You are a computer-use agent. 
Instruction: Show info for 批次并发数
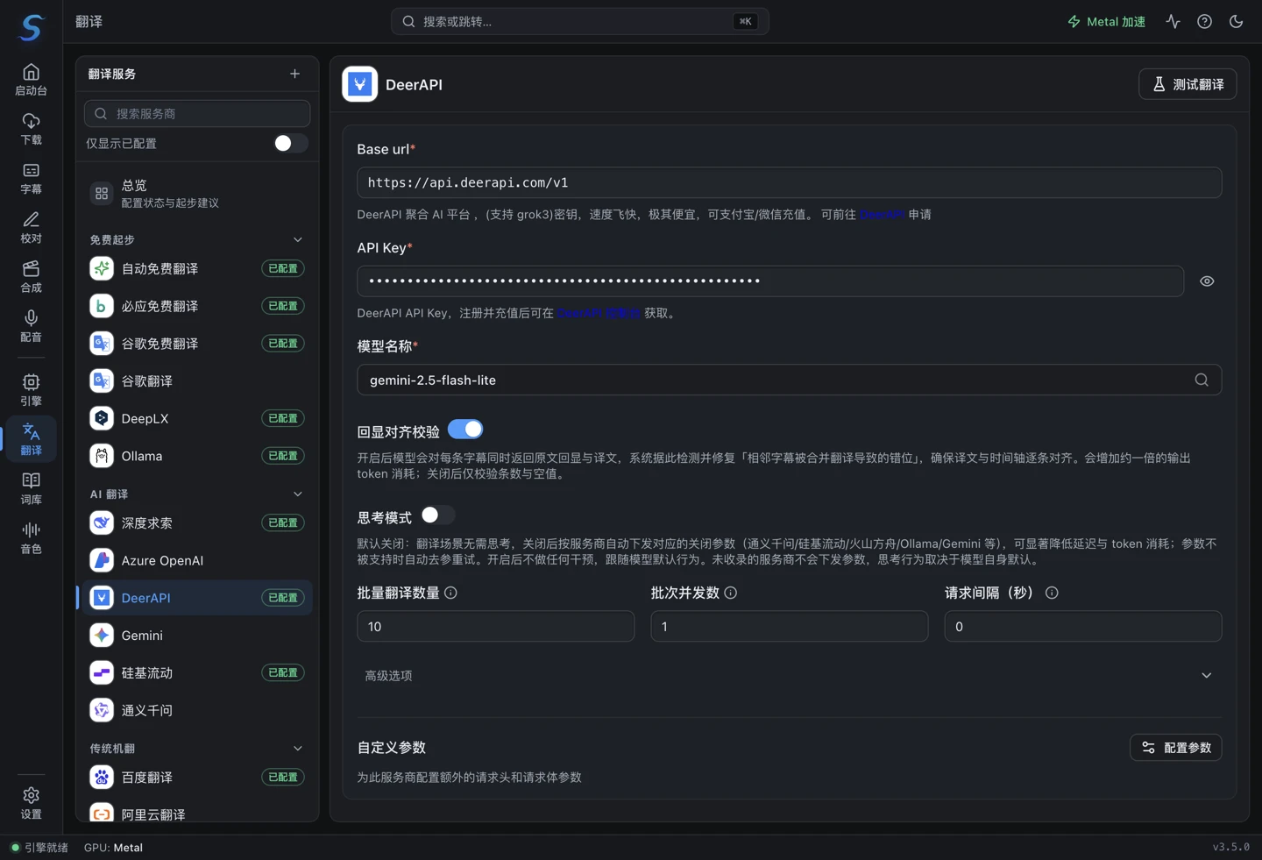click(730, 593)
